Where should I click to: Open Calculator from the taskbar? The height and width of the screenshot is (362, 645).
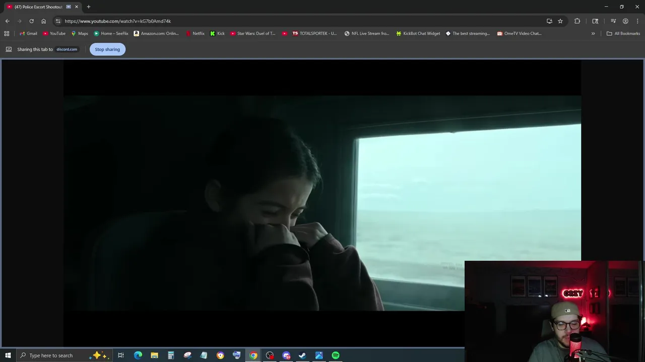tap(171, 355)
